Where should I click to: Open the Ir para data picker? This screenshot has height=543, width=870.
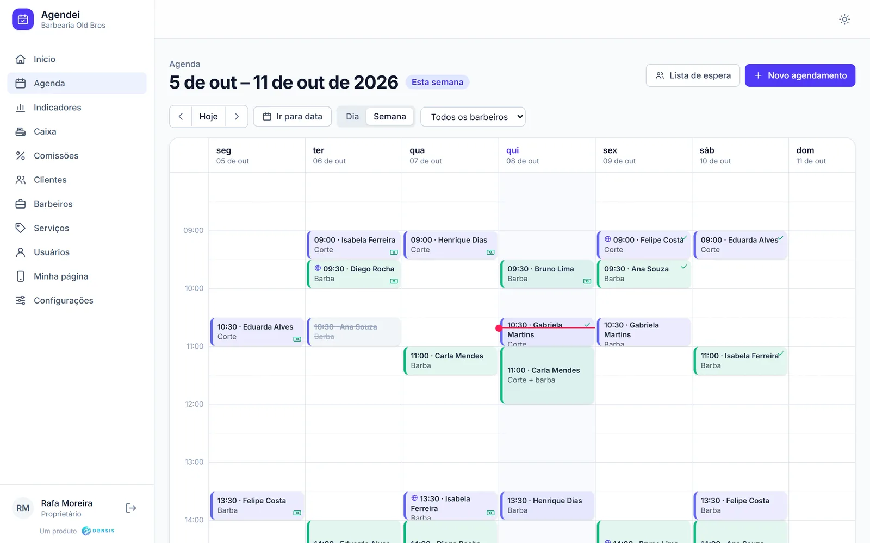click(293, 117)
